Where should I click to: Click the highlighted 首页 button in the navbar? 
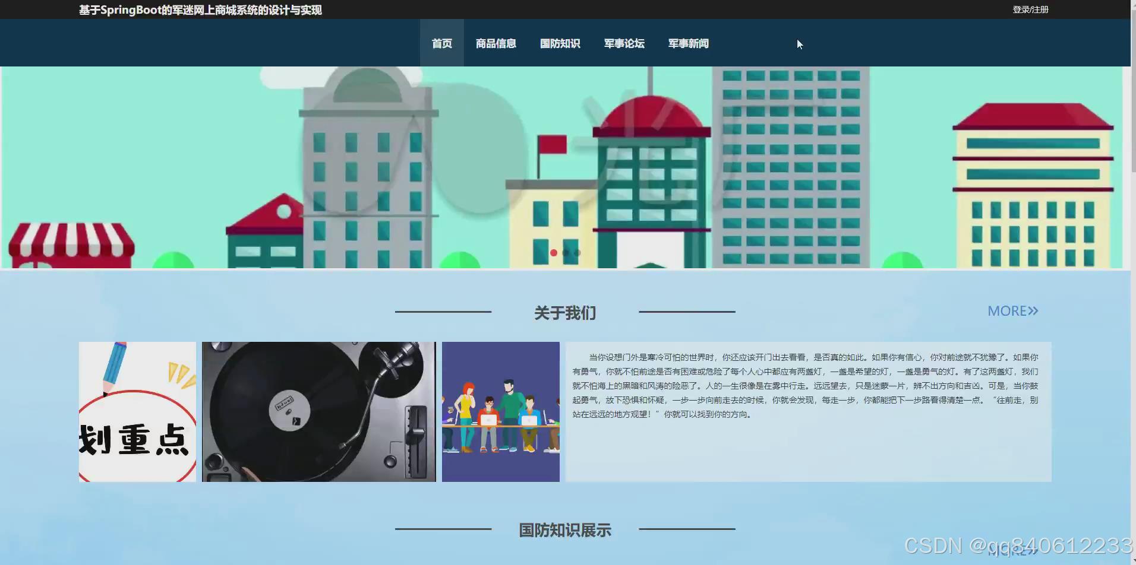[x=441, y=43]
